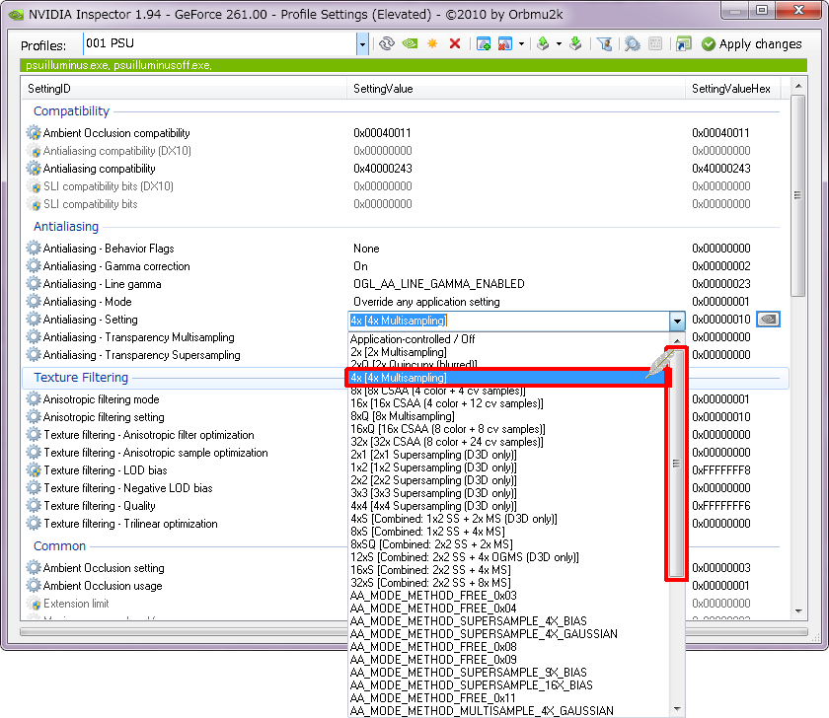Click the refresh profiles icon
The height and width of the screenshot is (718, 829).
pos(387,43)
